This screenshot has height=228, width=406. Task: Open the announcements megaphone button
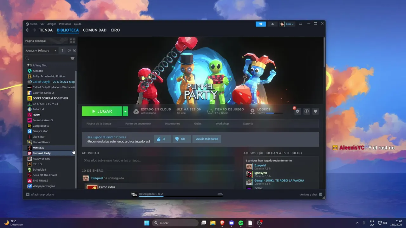pyautogui.click(x=261, y=24)
